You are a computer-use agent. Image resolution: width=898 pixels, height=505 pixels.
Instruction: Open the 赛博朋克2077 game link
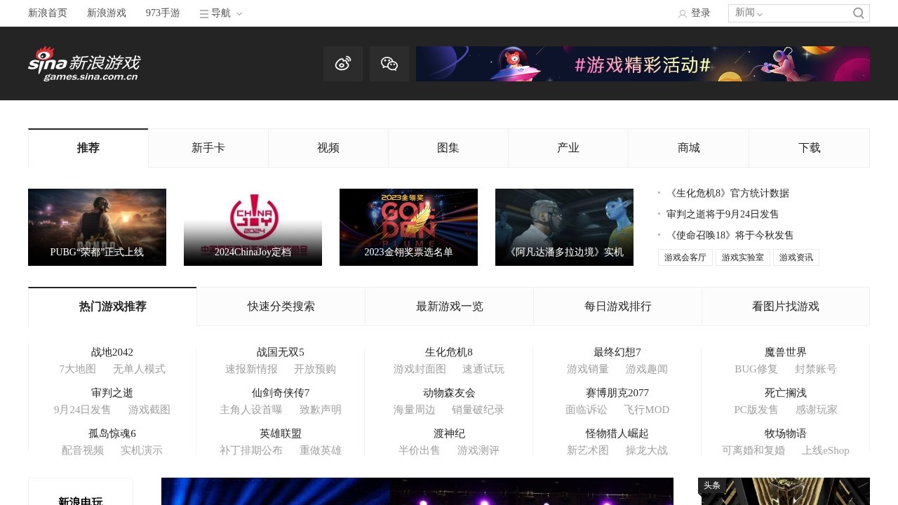(x=617, y=393)
